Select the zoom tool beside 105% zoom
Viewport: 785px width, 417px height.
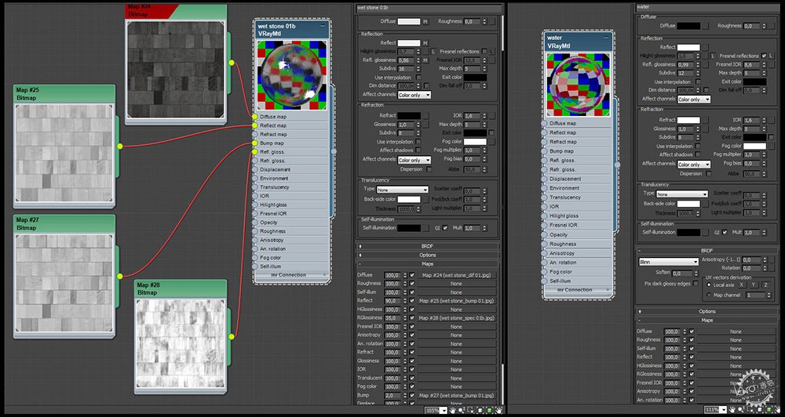coord(461,410)
